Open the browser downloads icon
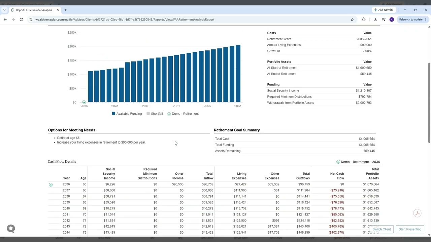Image resolution: width=431 pixels, height=242 pixels. pos(375,19)
